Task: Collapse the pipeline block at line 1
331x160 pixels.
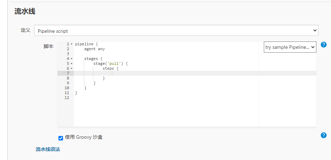Action: (71, 44)
